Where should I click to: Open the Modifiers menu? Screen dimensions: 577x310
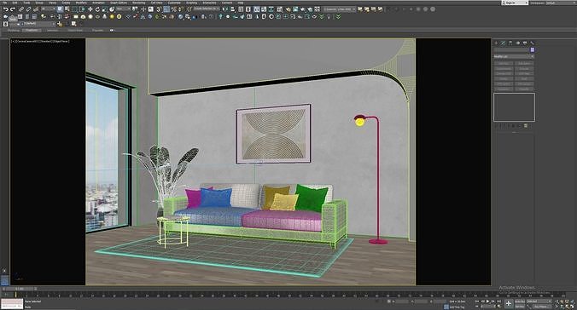[x=81, y=3]
